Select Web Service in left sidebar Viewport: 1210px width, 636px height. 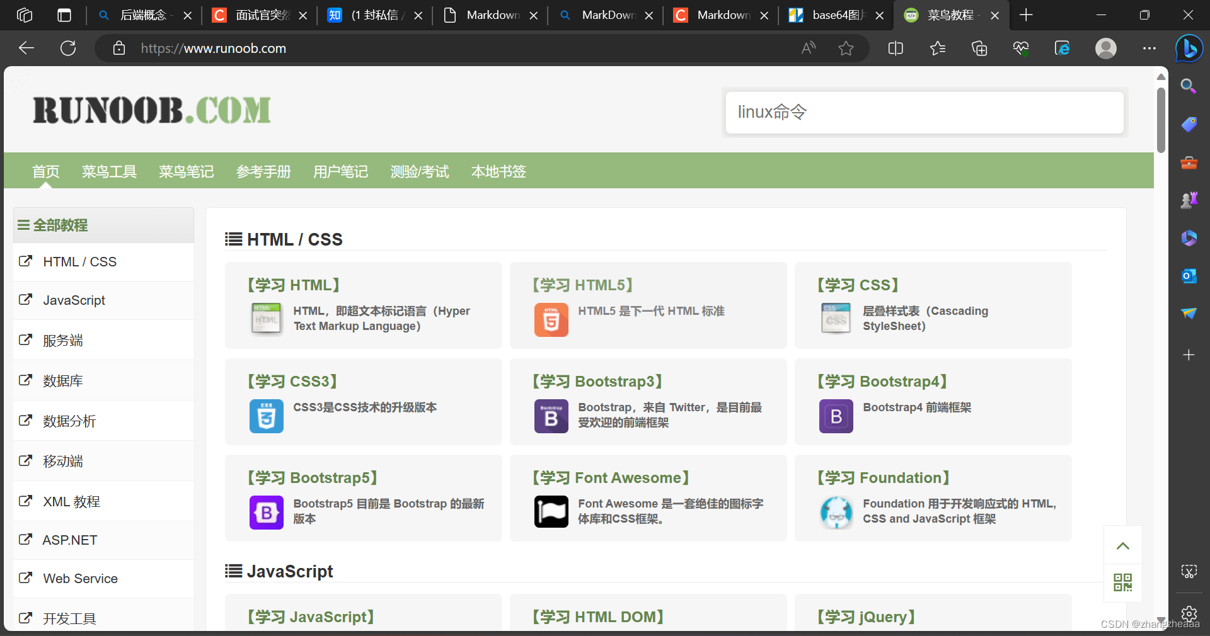click(103, 579)
